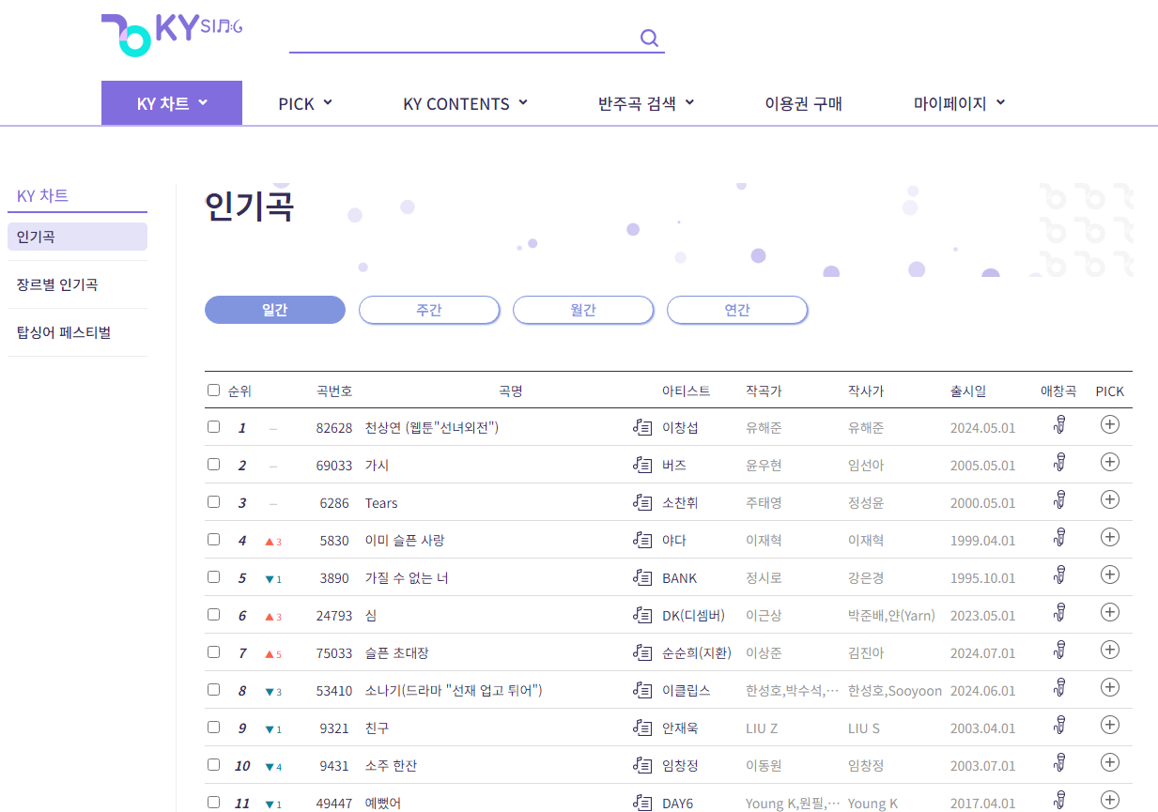The height and width of the screenshot is (812, 1158).
Task: Select 인기곡 in the sidebar
Action: click(77, 237)
